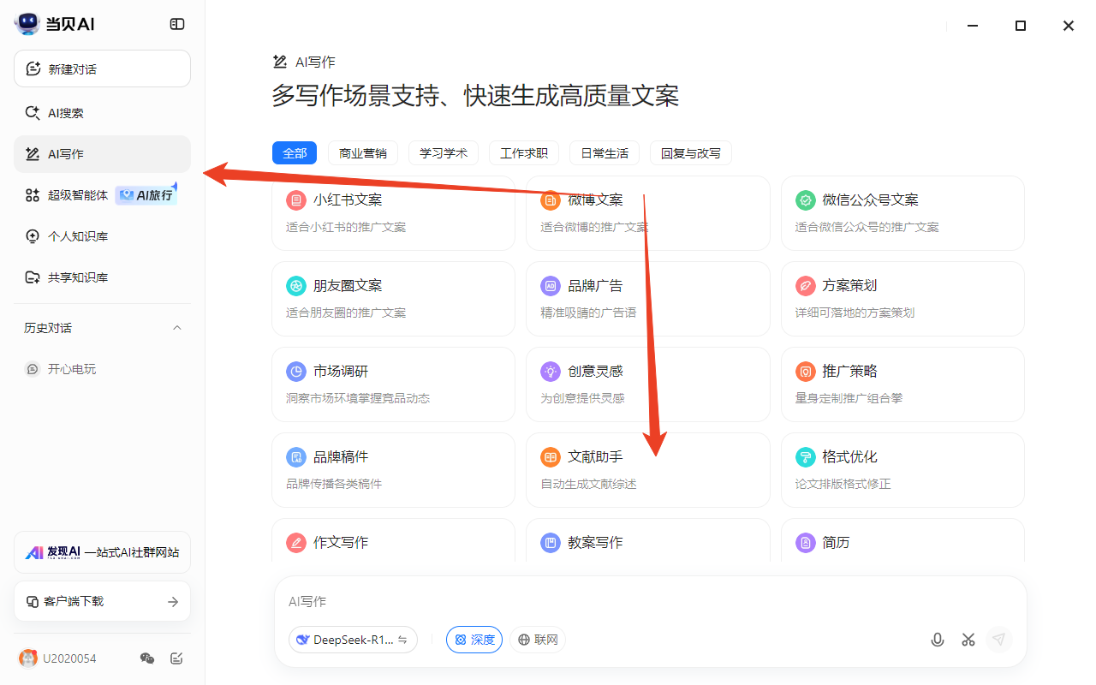Open the 市场调研 card
Screen dimensions: 1096x685
(393, 384)
